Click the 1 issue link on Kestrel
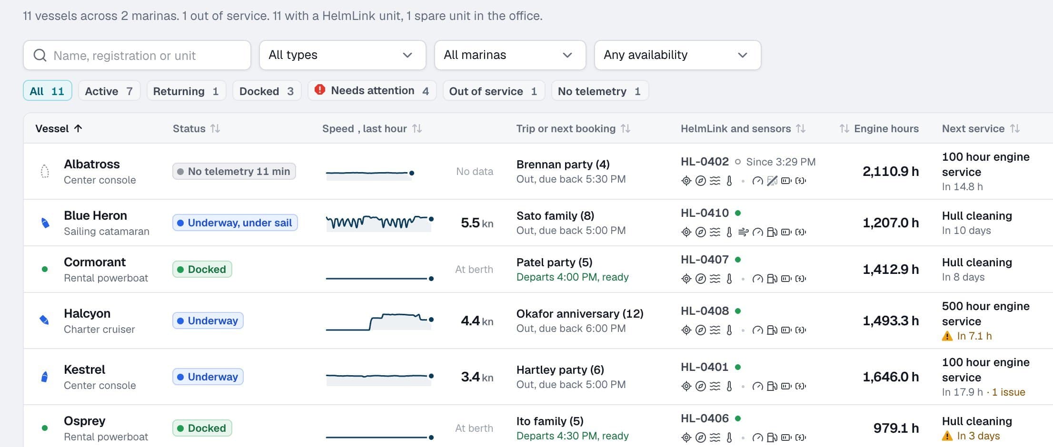 1008,392
